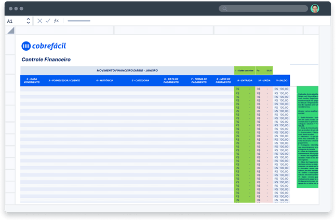
Task: Click the fx insert function icon
Action: coord(56,21)
